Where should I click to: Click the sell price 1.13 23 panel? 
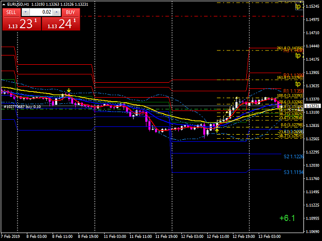[22, 24]
